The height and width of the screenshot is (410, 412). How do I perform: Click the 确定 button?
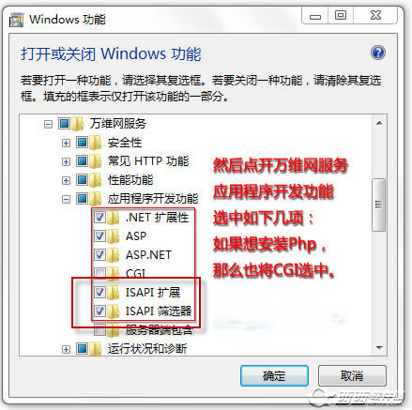274,375
